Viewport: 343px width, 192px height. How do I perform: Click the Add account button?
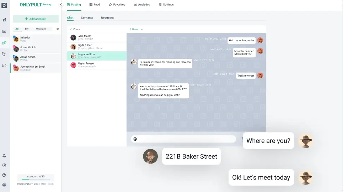coord(36,19)
